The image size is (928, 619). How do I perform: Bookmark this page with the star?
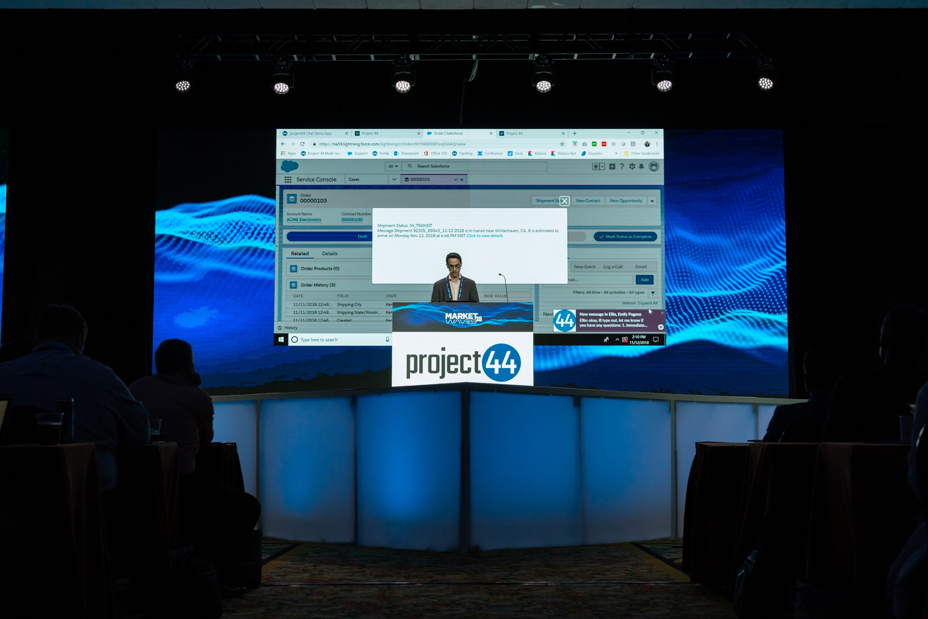pos(562,144)
